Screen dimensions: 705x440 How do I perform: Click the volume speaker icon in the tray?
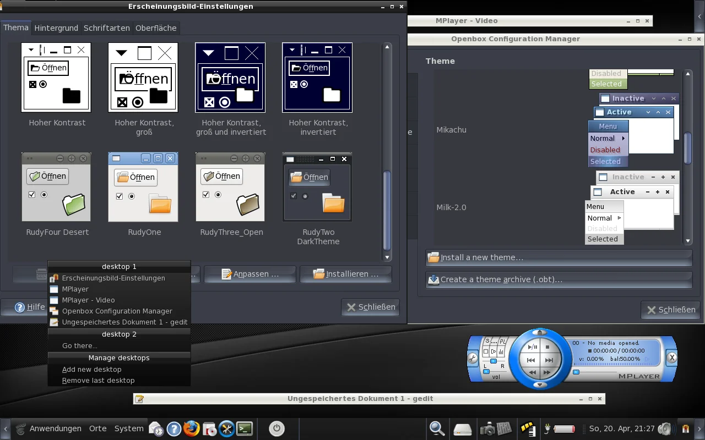click(666, 428)
